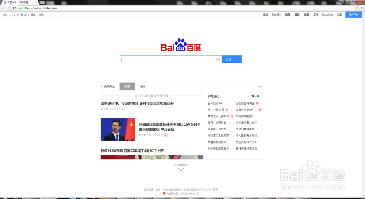
Task: Open the 地图 link
Action: click(x=288, y=15)
